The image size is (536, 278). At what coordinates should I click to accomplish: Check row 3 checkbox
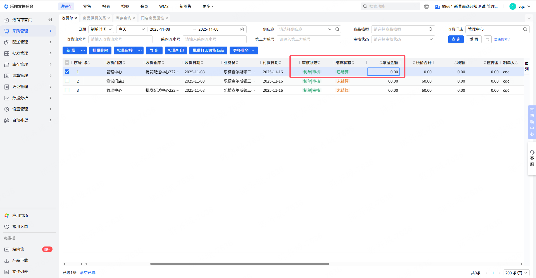(x=67, y=90)
